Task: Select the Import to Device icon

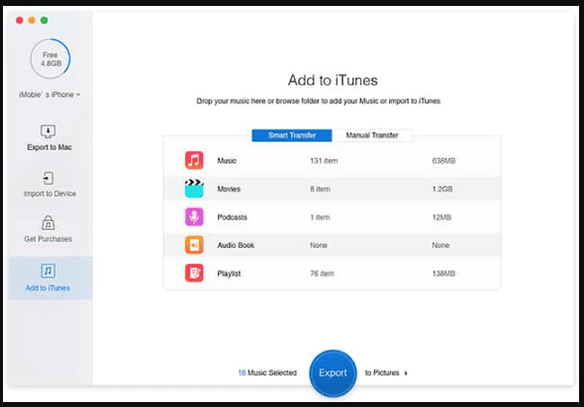Action: point(49,179)
